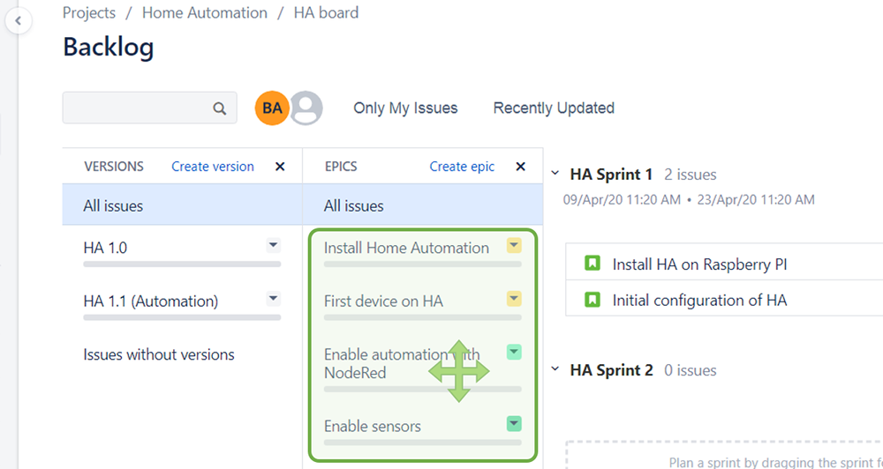Select the unassigned grey avatar filter

pos(306,108)
